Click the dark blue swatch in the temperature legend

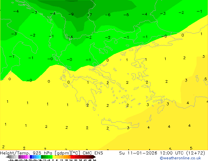(x=31, y=157)
